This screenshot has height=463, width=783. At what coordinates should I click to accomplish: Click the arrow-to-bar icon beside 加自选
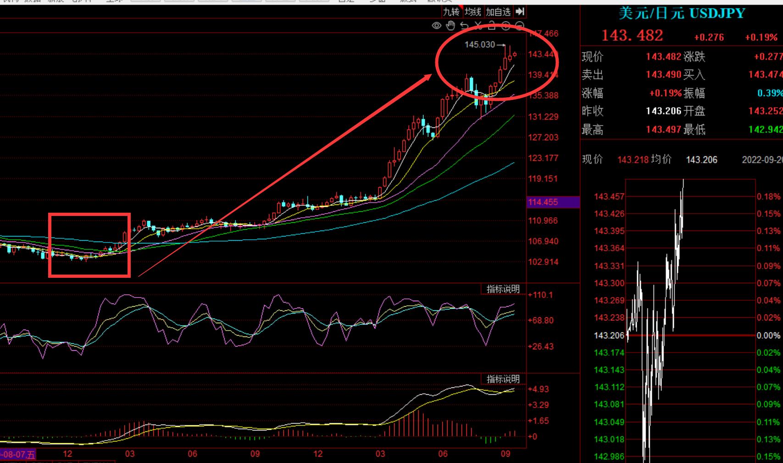pyautogui.click(x=519, y=11)
